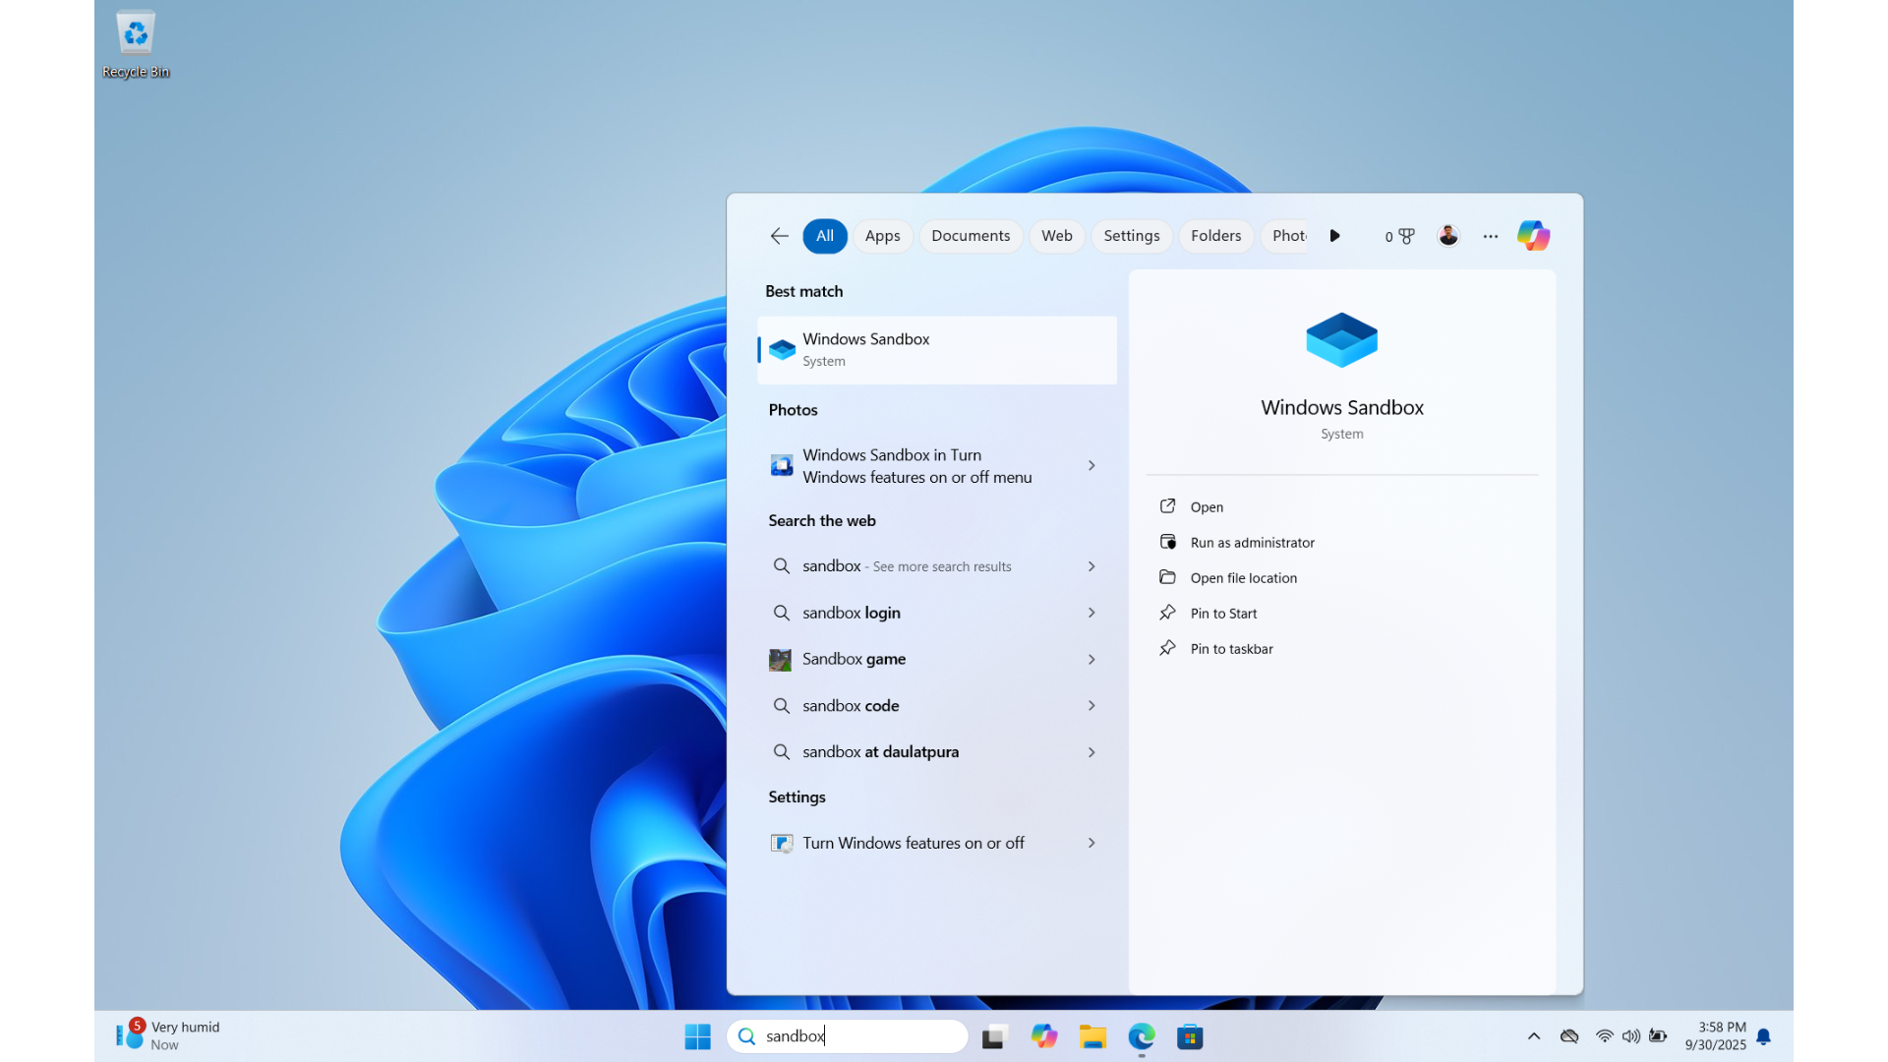Screen dimensions: 1888x1062
Task: Switch to the Apps search filter
Action: tap(882, 236)
